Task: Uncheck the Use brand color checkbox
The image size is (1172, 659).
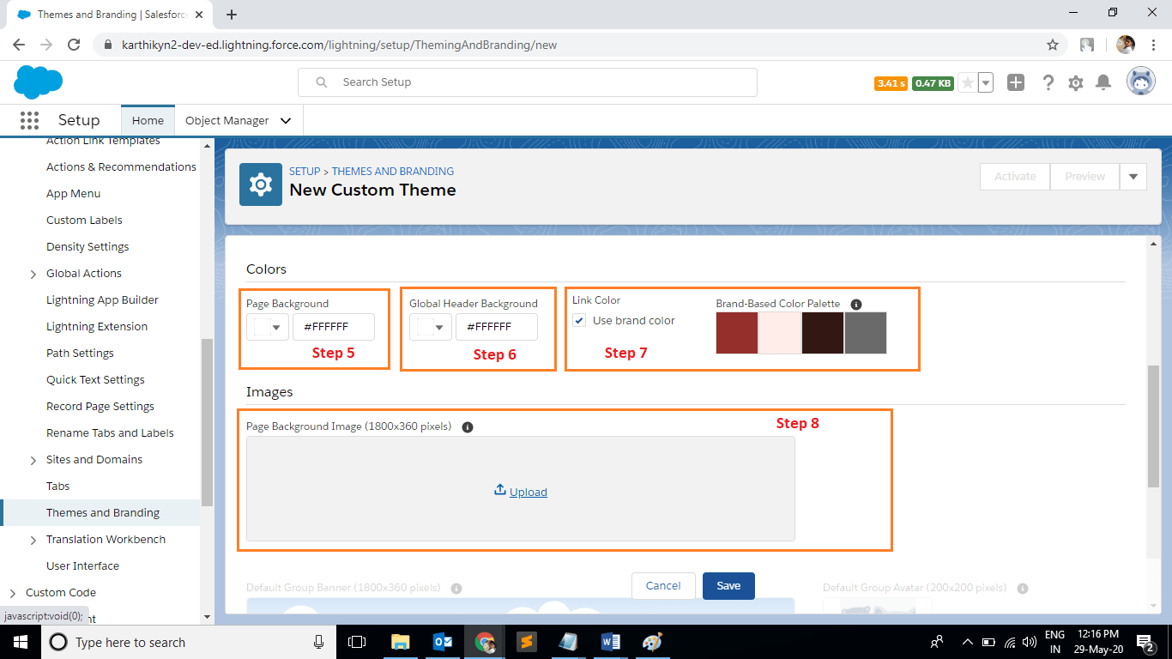Action: [579, 320]
